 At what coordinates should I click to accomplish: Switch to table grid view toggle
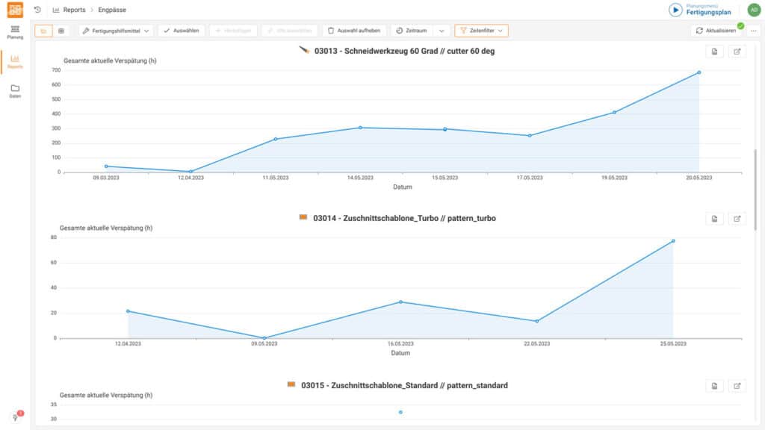[61, 31]
